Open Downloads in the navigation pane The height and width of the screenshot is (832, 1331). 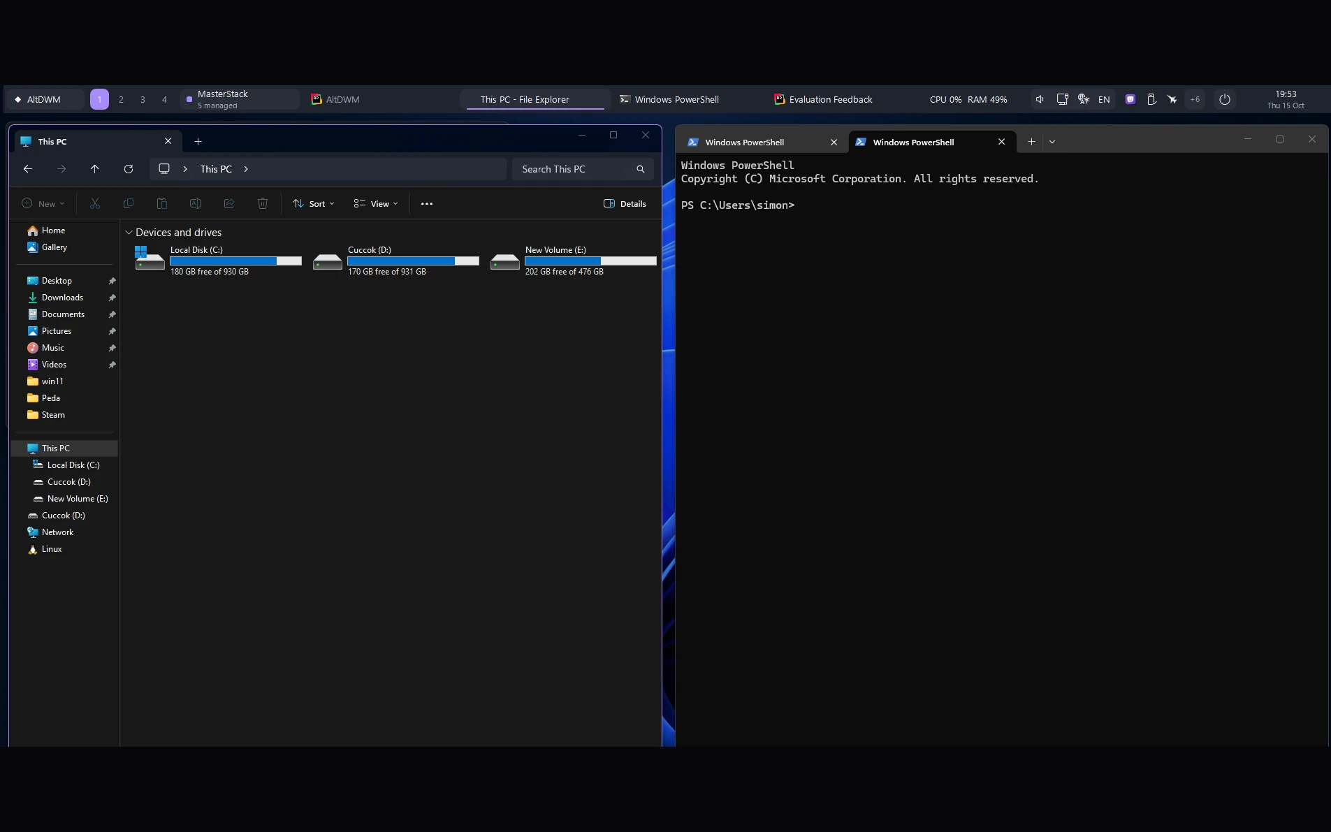[65, 298]
